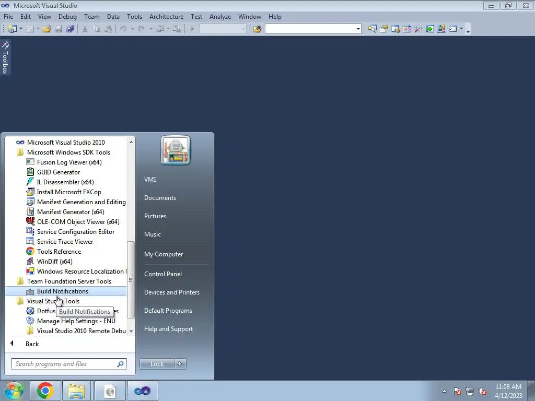Open Chrome from the taskbar
Screen dimensions: 535x401
click(45, 391)
